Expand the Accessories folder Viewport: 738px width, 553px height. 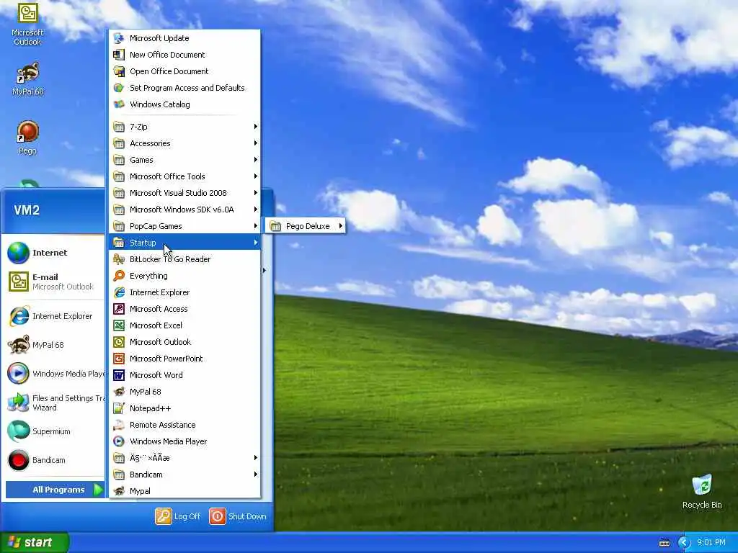tap(184, 143)
